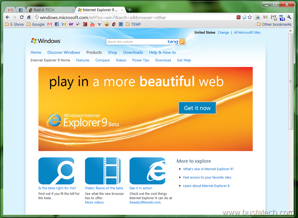Bookmark this page with the star icon
The image size is (298, 218).
tap(250, 17)
